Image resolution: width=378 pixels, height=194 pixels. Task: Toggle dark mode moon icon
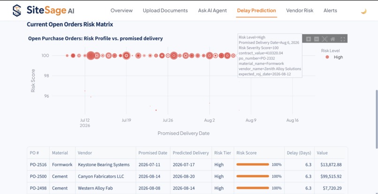coord(363,11)
